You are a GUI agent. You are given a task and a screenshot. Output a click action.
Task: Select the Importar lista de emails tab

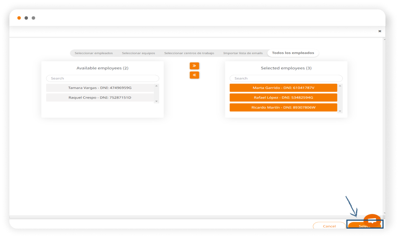pyautogui.click(x=243, y=53)
